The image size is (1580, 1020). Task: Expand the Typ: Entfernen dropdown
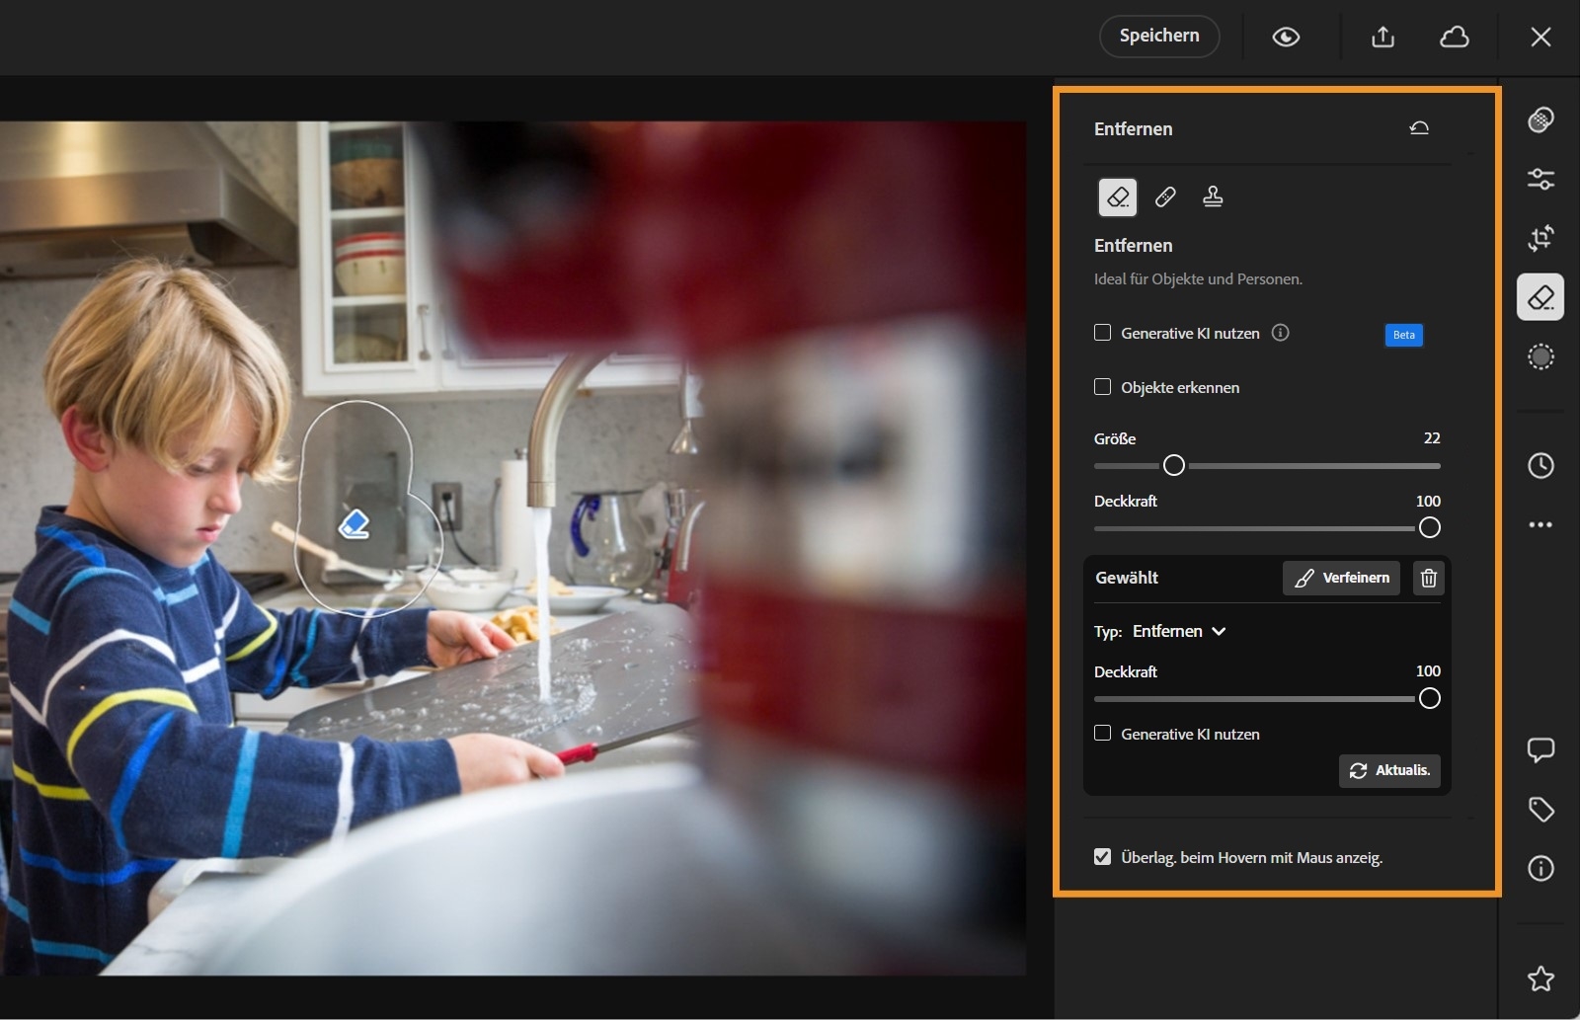1179,632
